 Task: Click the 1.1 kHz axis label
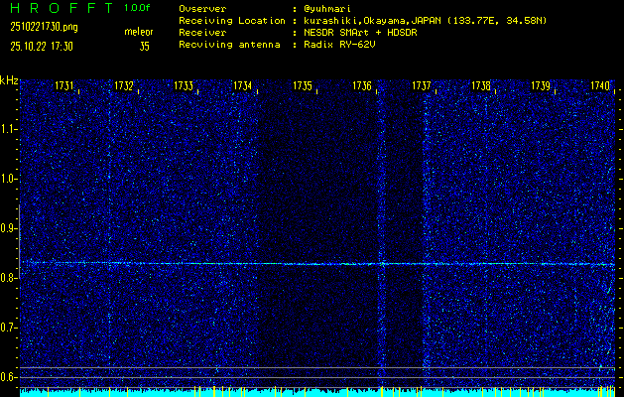click(x=8, y=129)
